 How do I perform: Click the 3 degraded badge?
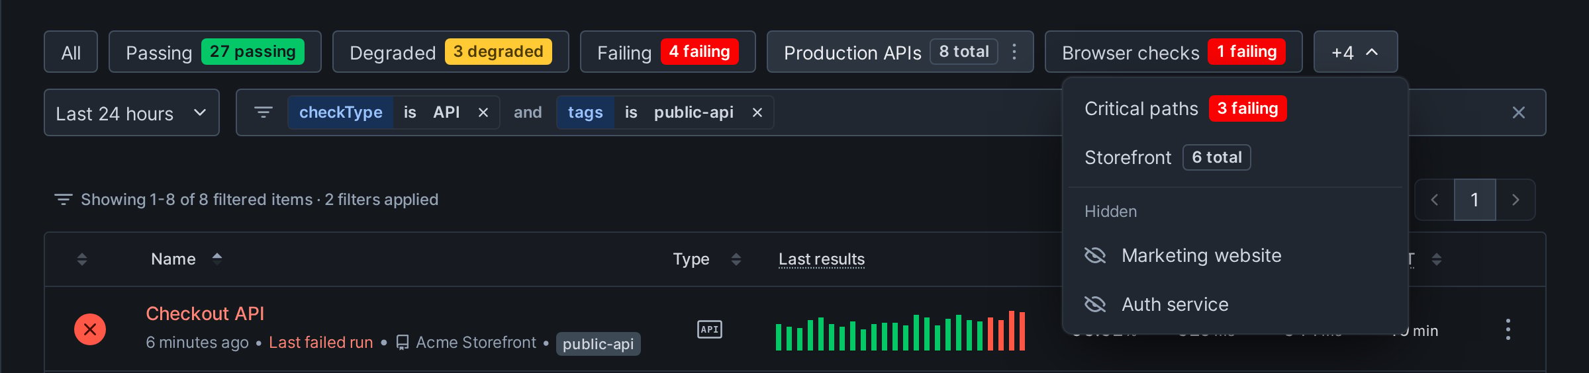498,52
